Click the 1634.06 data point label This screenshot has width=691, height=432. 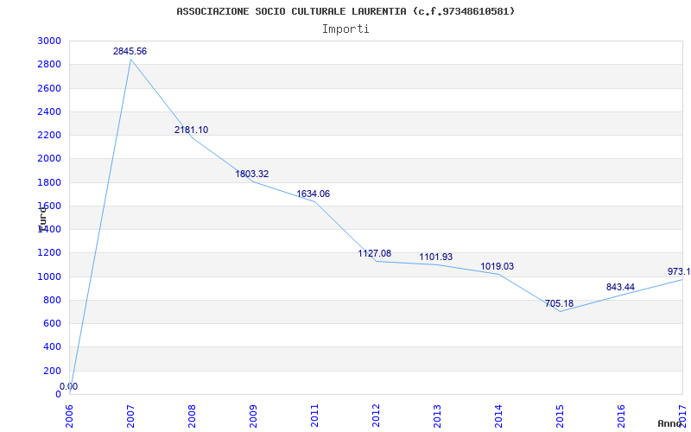(x=314, y=194)
